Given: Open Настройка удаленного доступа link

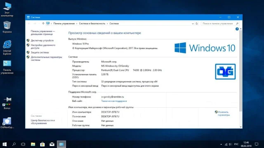Looking at the screenshot, I should click(43, 46).
